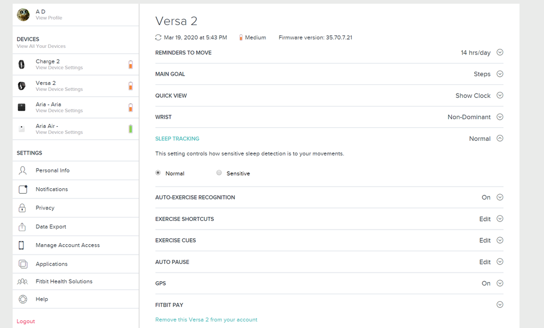Expand Quick View chevron
Screen dimensions: 544x328
[500, 95]
